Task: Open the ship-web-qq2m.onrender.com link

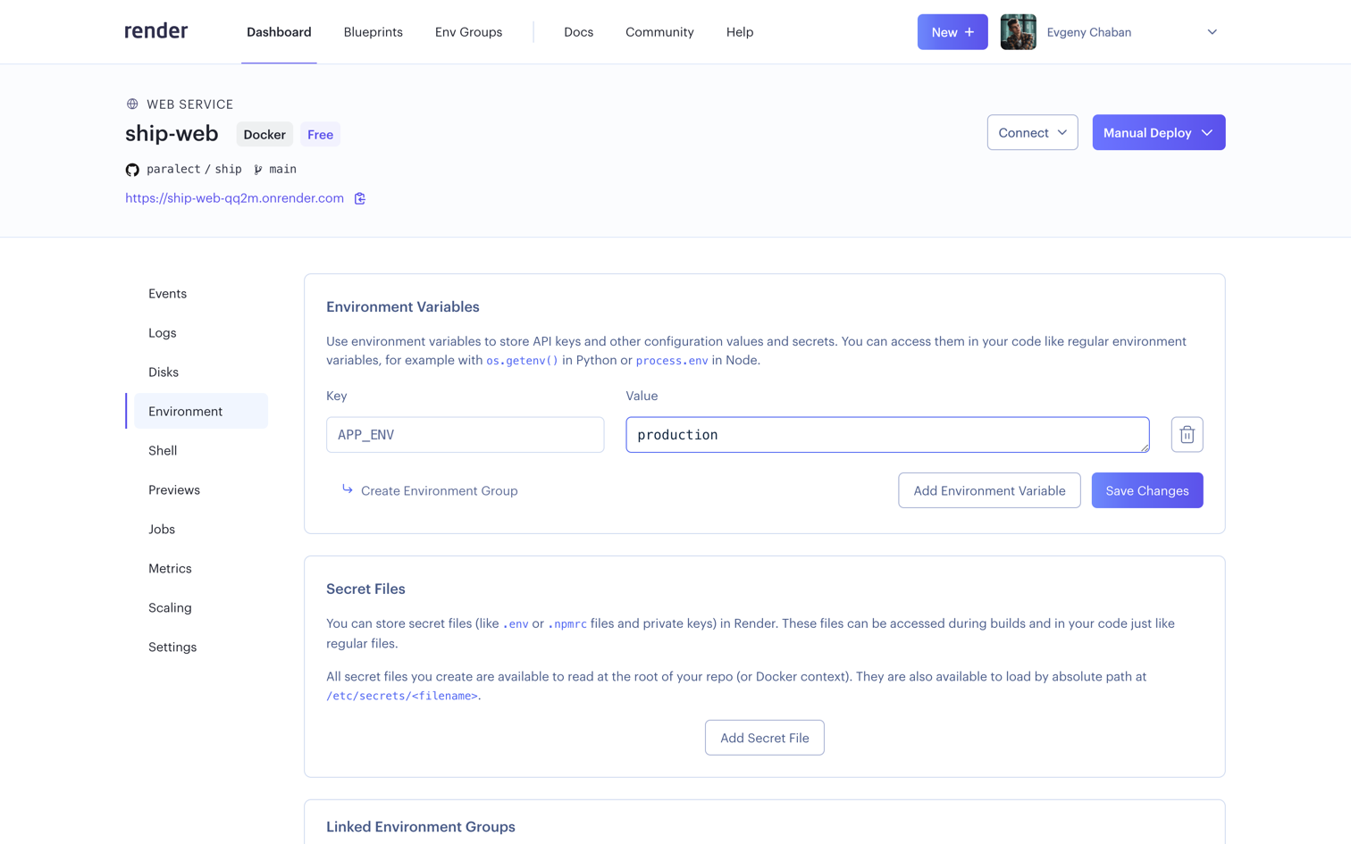Action: (234, 198)
